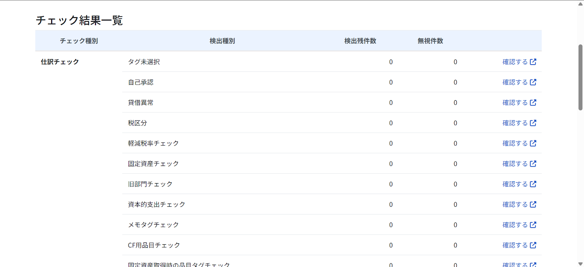Select the 税区分 detection type text
Viewport: 584px width, 267px height.
coord(137,123)
